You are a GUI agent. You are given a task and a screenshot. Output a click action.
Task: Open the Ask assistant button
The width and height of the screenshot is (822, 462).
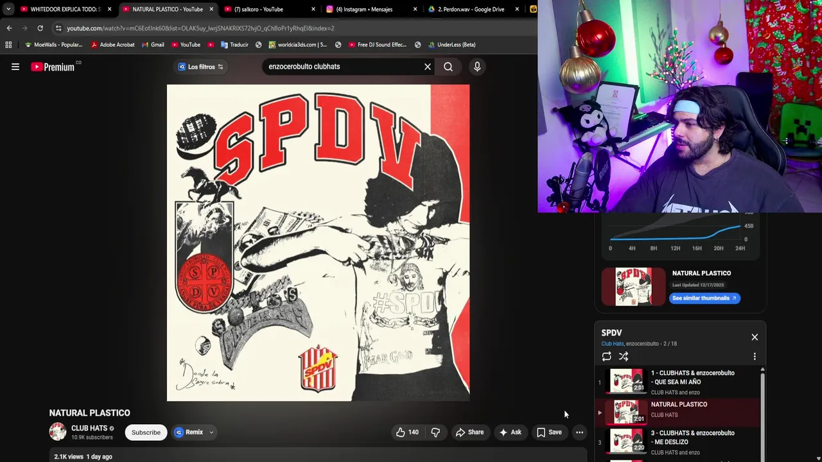click(510, 432)
